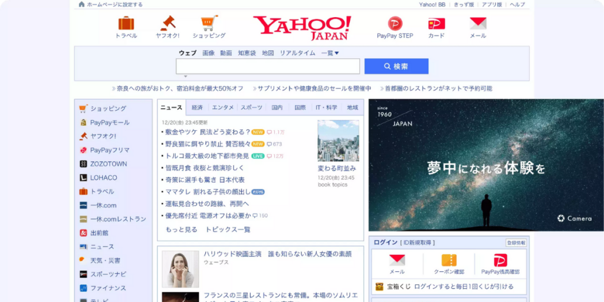Click the LOHACO icon in sidebar

tap(83, 178)
